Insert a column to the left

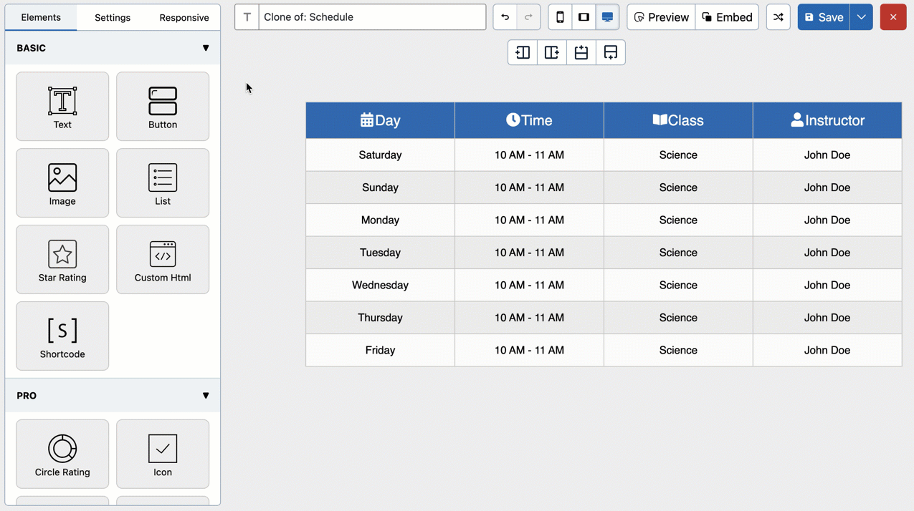523,52
